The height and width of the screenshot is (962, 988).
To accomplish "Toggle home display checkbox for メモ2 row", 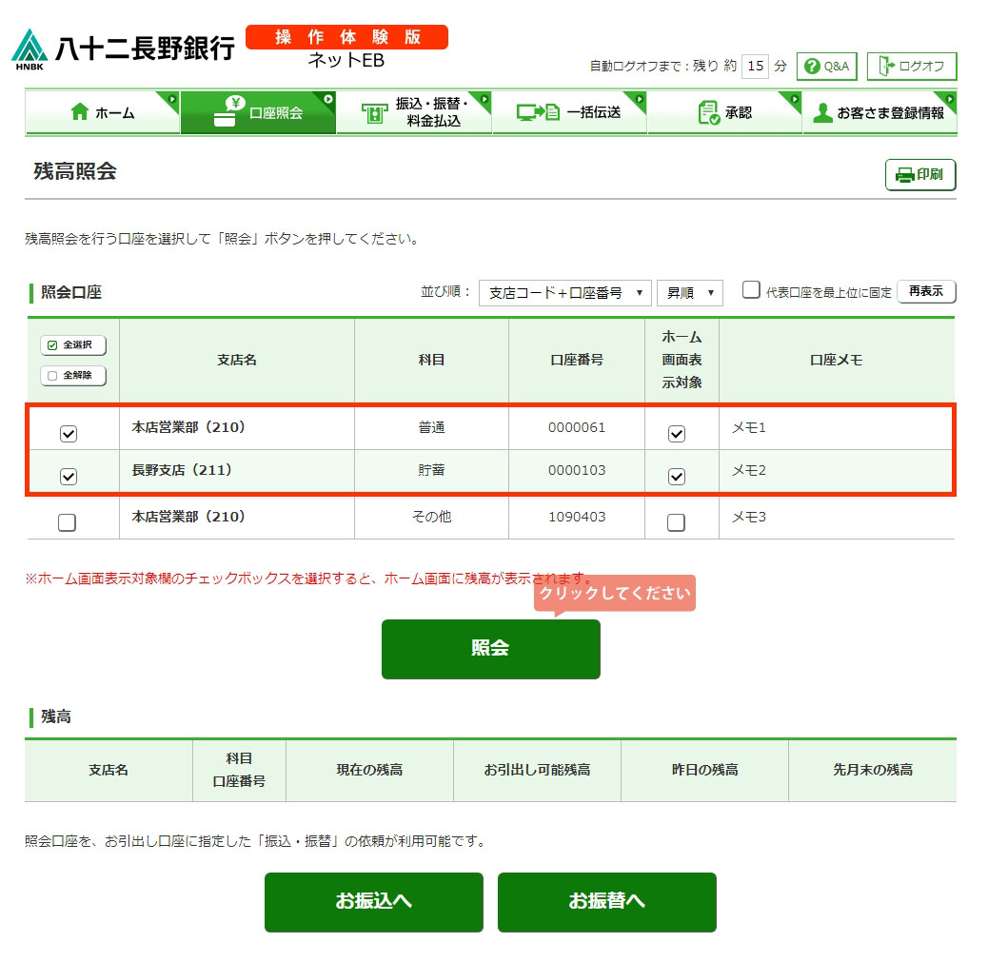I will (676, 477).
